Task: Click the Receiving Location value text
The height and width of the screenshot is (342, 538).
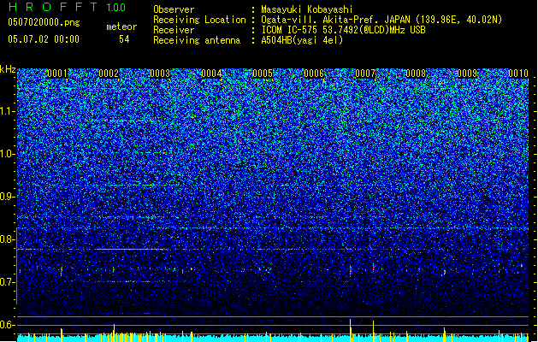Action: pos(381,20)
